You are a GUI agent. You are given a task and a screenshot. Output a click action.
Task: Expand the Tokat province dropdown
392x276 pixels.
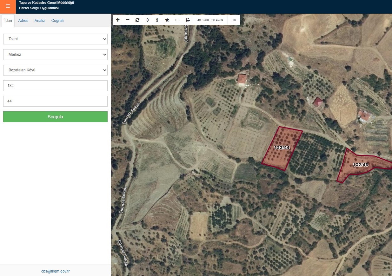click(x=55, y=39)
